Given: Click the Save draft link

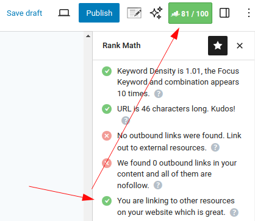Looking at the screenshot, I should [24, 13].
